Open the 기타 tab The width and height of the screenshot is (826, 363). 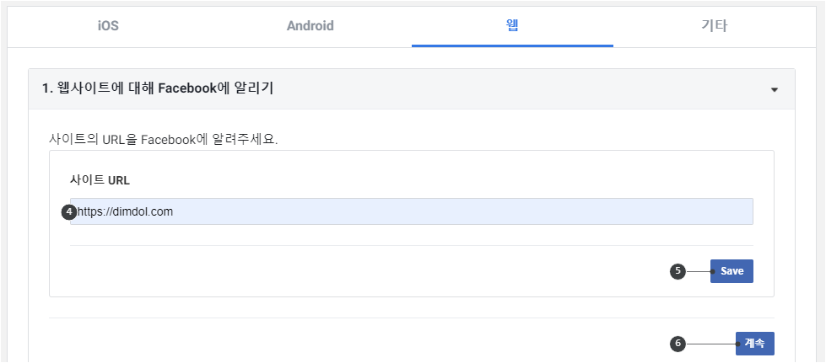[715, 26]
